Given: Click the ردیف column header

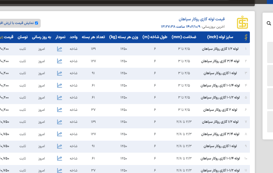Looking at the screenshot, I should pos(246,37).
